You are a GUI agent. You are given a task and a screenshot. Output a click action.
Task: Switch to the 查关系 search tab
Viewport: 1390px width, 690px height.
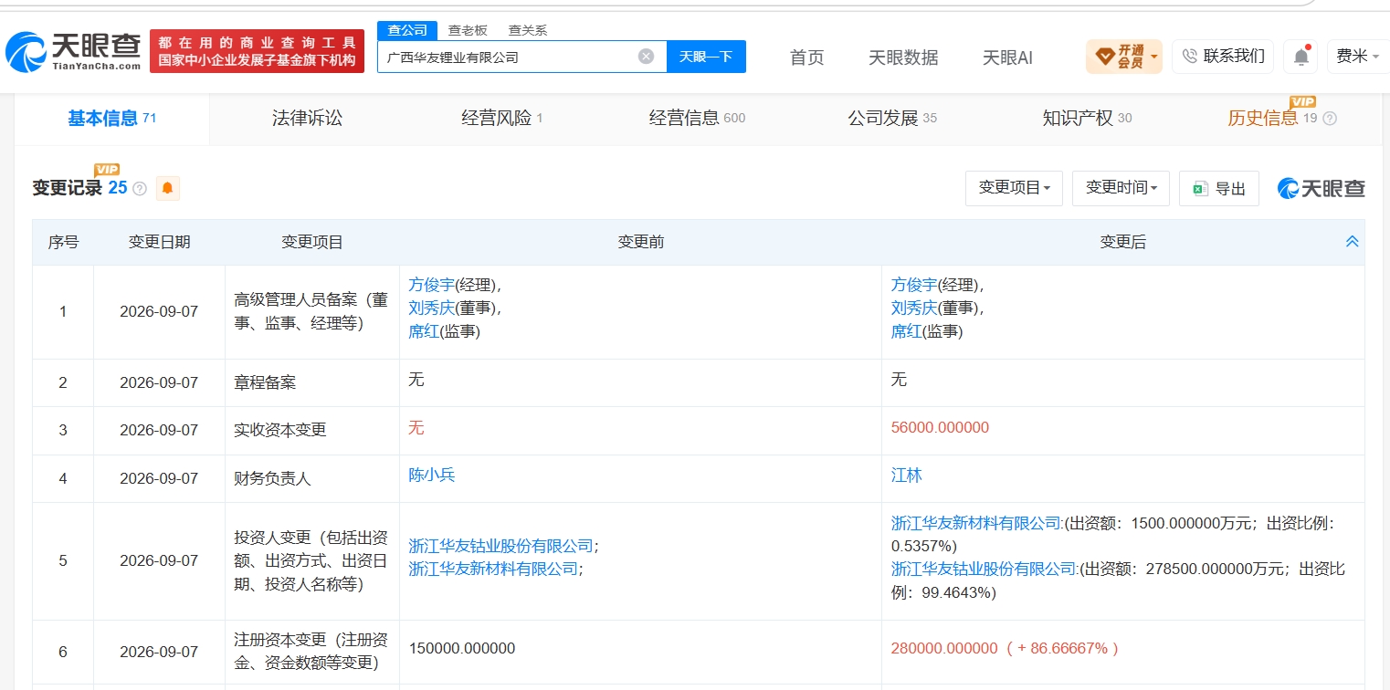point(528,30)
